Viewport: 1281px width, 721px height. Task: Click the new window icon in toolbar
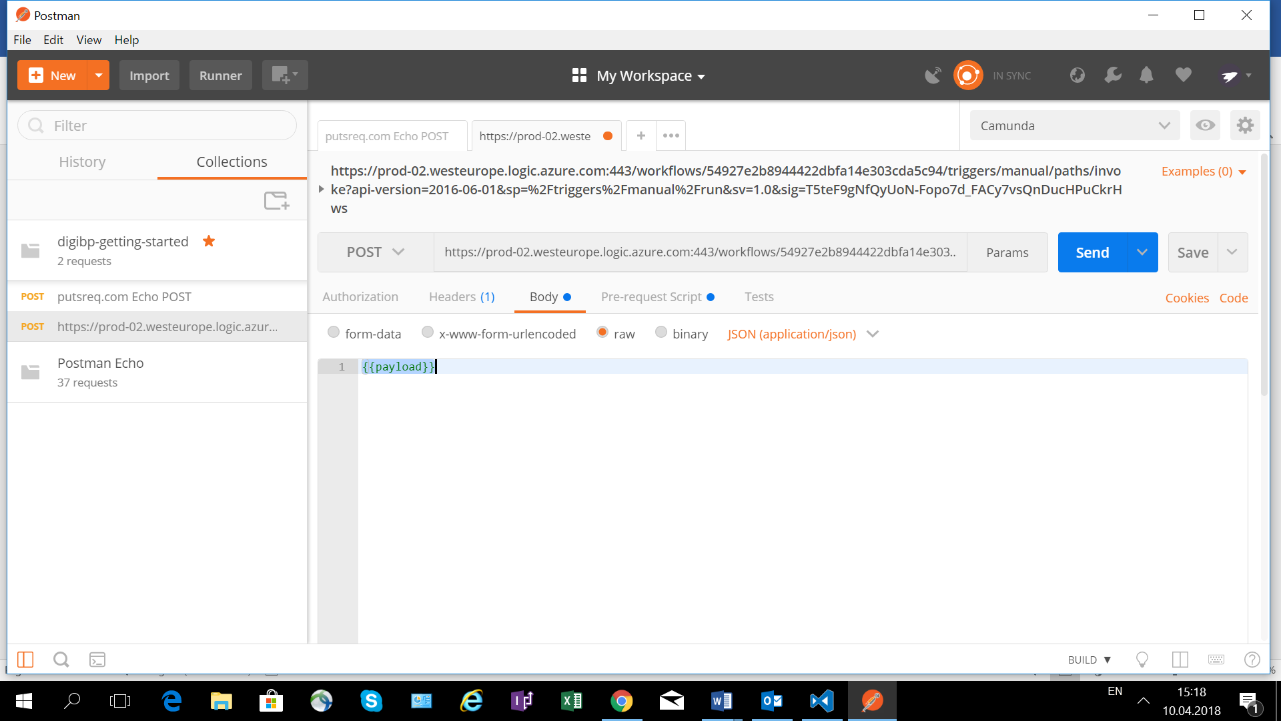point(284,75)
